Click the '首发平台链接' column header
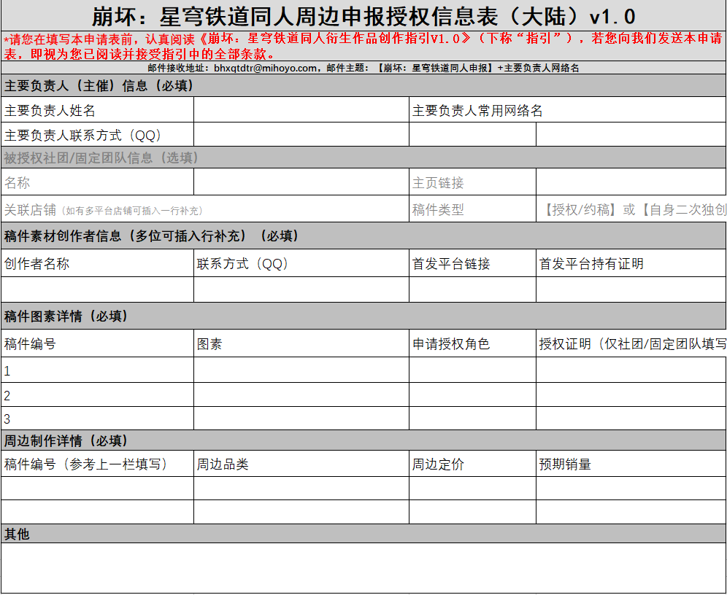 [x=472, y=263]
